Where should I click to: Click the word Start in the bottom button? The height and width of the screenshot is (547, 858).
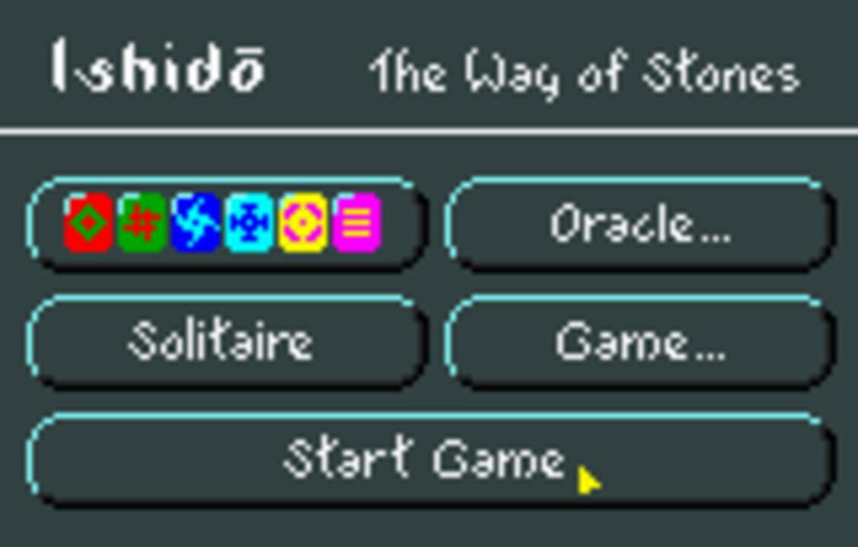coord(347,457)
